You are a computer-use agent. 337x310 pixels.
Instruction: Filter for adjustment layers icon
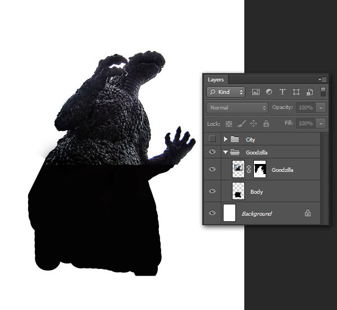(269, 92)
